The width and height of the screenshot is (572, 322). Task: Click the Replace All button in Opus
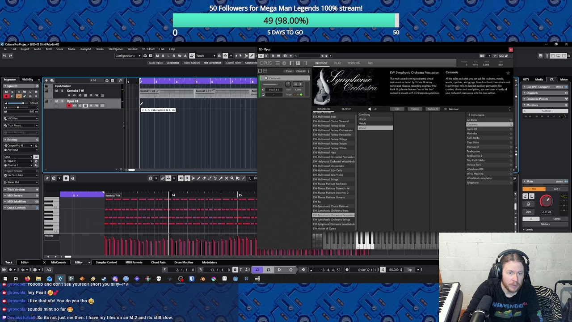click(x=433, y=109)
